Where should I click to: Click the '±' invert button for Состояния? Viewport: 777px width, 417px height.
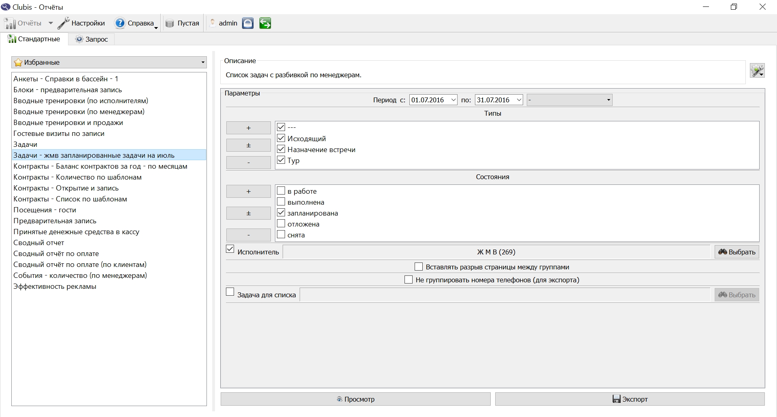(248, 213)
